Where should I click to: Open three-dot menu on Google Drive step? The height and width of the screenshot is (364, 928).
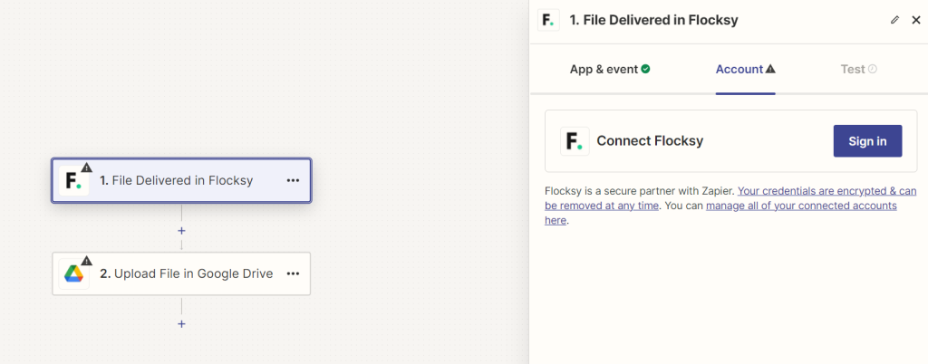[x=293, y=273]
